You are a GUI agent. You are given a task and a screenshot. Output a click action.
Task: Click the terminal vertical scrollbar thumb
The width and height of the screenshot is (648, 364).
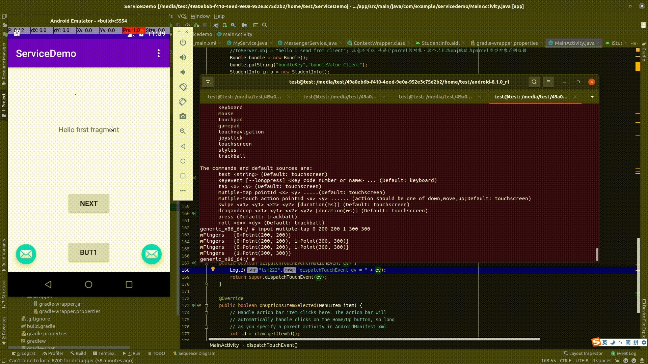(x=597, y=254)
